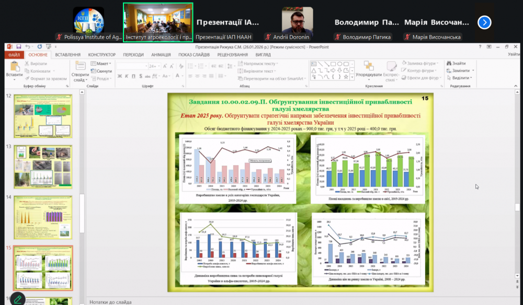This screenshot has height=305, width=523.
Task: Click the PowerPoint help question mark icon
Action: (480, 47)
